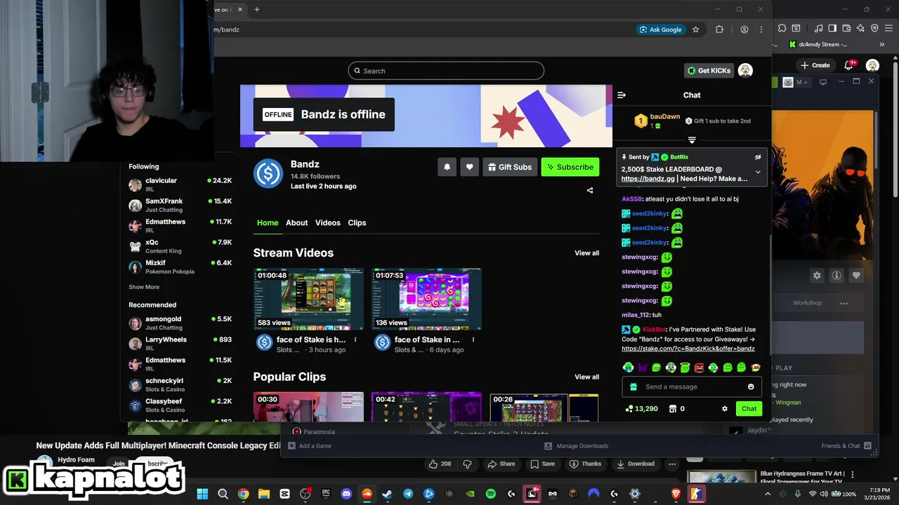The height and width of the screenshot is (505, 899).
Task: Expand the gift leaderboard handle under bauDawn
Action: (692, 140)
